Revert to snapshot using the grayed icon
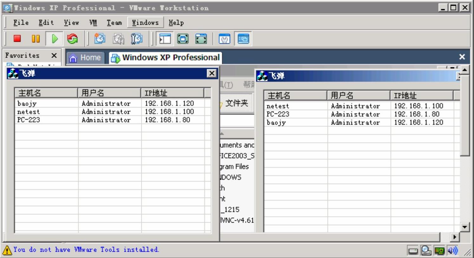474x258 pixels. coord(118,39)
